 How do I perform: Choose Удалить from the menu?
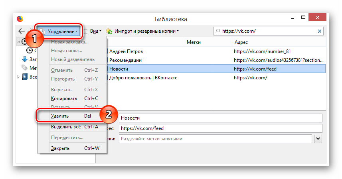(x=60, y=116)
